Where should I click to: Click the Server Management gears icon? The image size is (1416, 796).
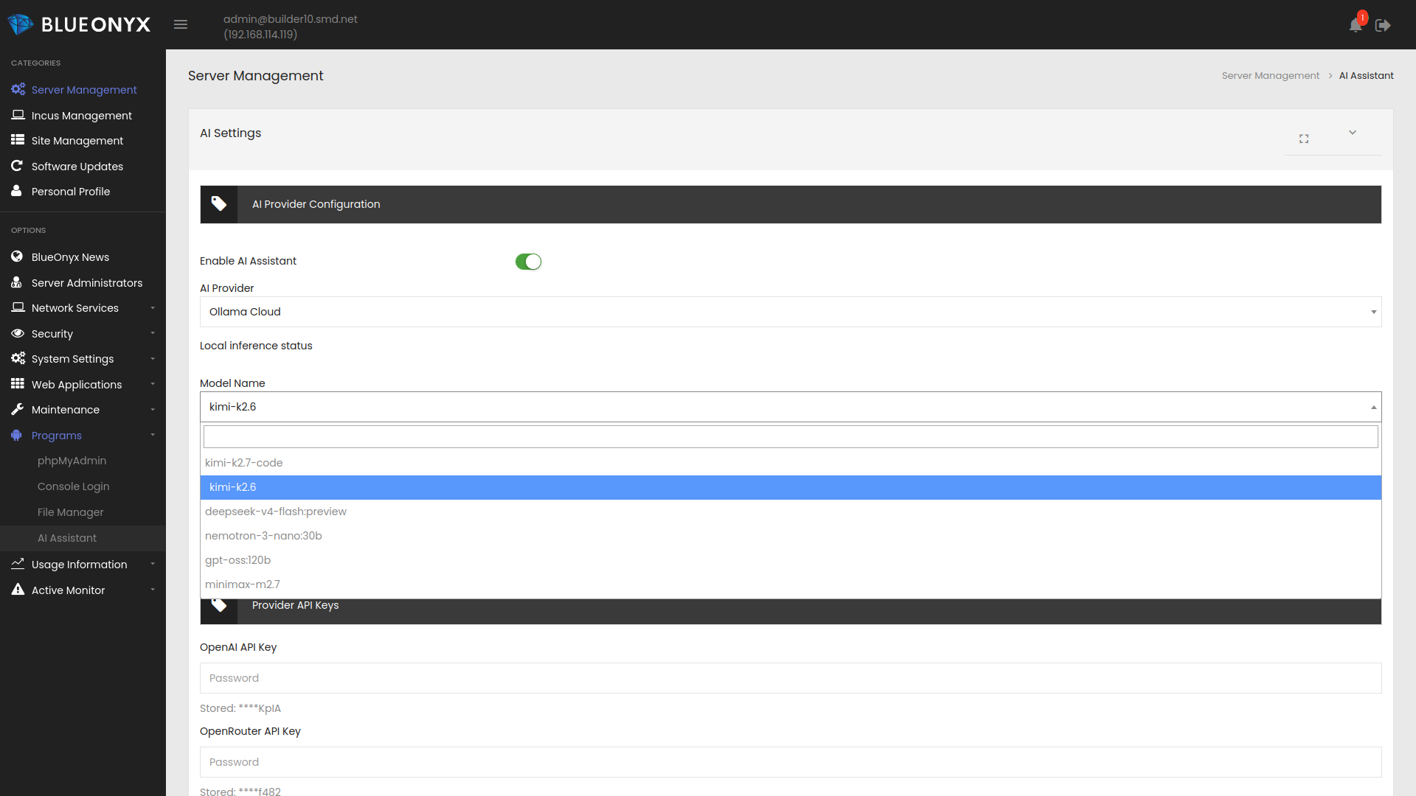click(18, 89)
